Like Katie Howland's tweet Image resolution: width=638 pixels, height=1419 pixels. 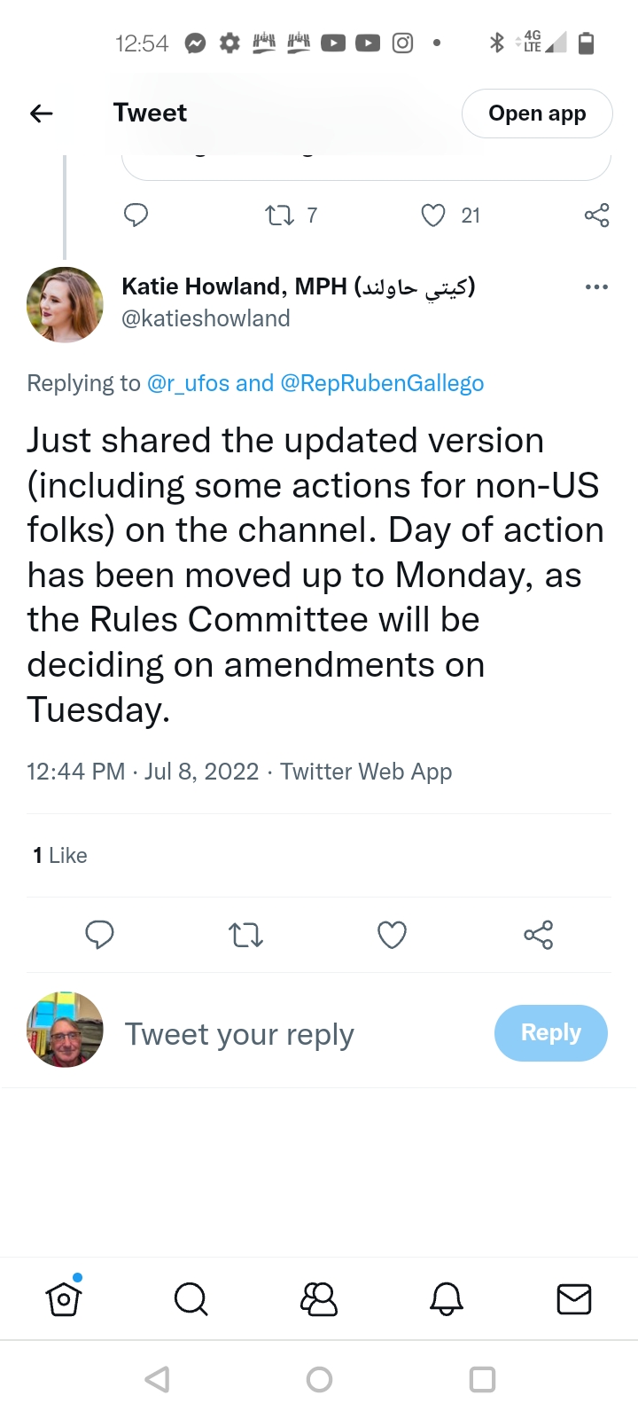click(392, 935)
